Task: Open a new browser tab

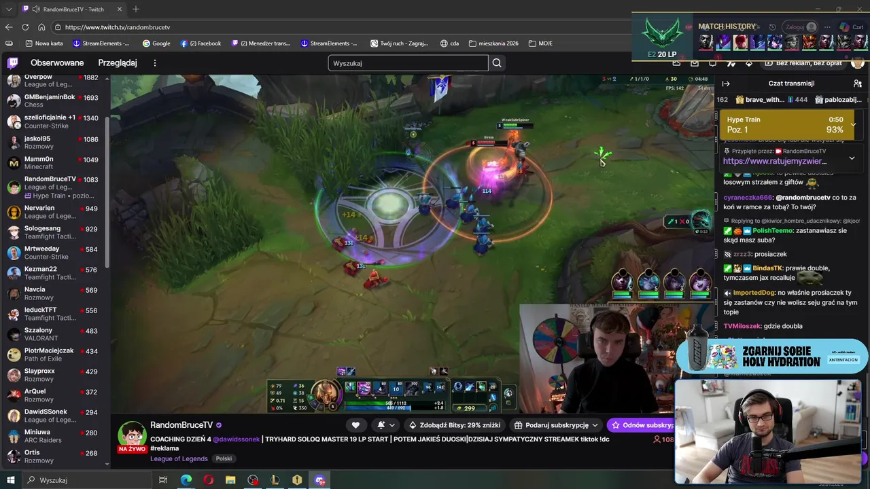Action: [x=136, y=9]
